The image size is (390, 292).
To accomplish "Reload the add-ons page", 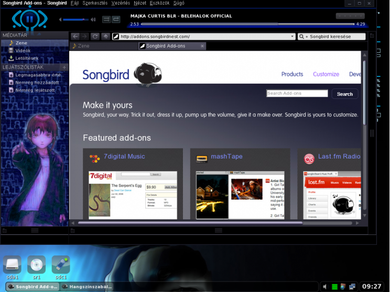I will (x=95, y=37).
